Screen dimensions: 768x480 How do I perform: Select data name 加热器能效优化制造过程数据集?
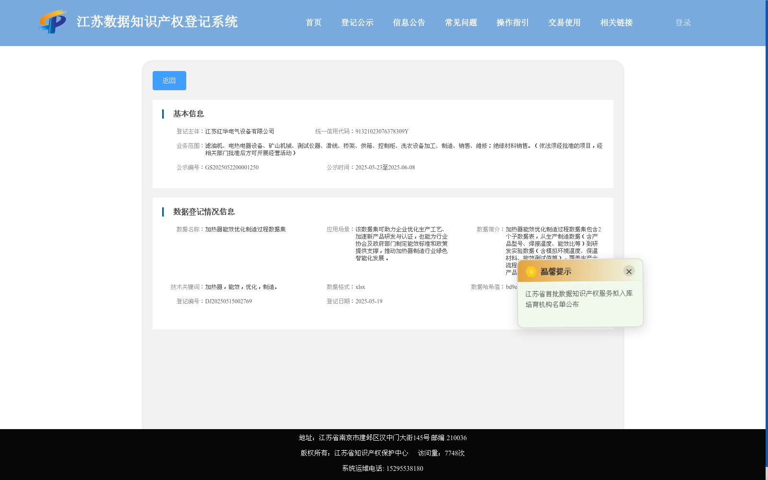245,229
